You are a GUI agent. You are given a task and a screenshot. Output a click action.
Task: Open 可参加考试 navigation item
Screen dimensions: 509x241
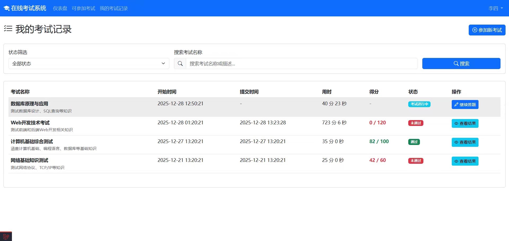pos(83,8)
